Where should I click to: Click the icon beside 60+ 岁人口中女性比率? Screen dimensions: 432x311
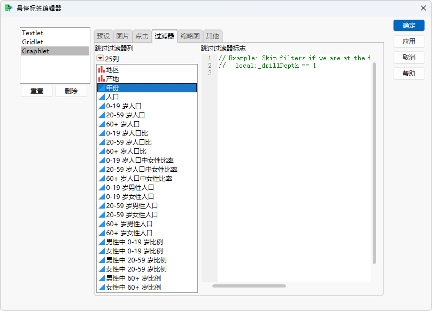102,179
